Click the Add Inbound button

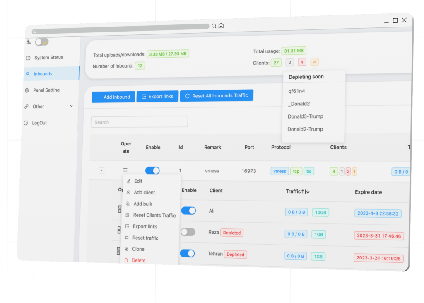113,97
